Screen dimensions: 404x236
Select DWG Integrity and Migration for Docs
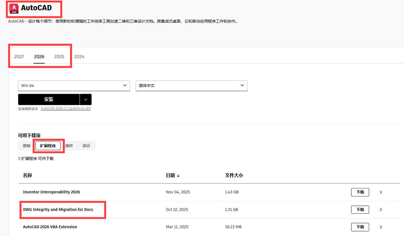click(x=58, y=209)
